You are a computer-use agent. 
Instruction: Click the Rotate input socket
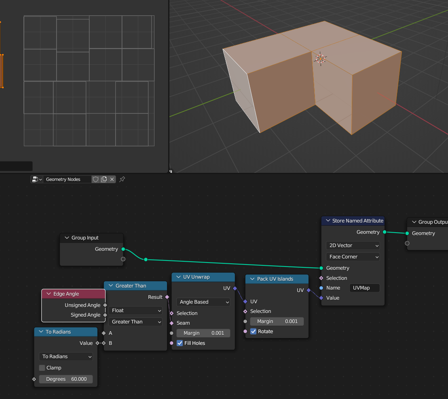click(x=245, y=332)
